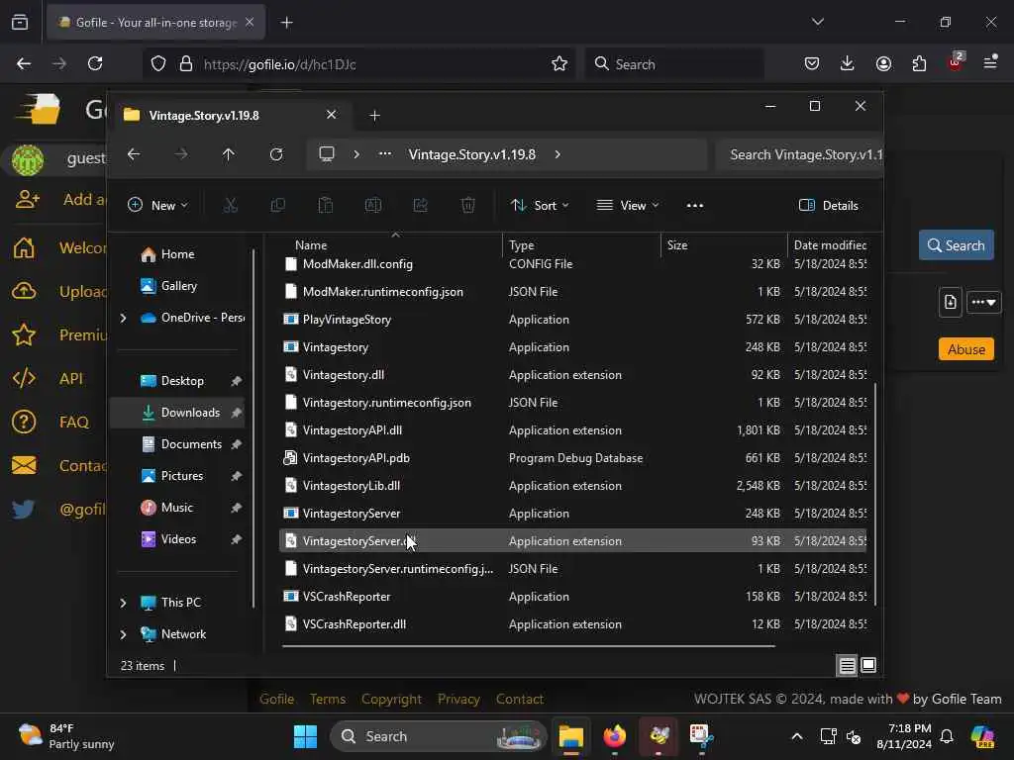Click the Copy icon in Explorer toolbar
The height and width of the screenshot is (760, 1014).
pos(278,206)
